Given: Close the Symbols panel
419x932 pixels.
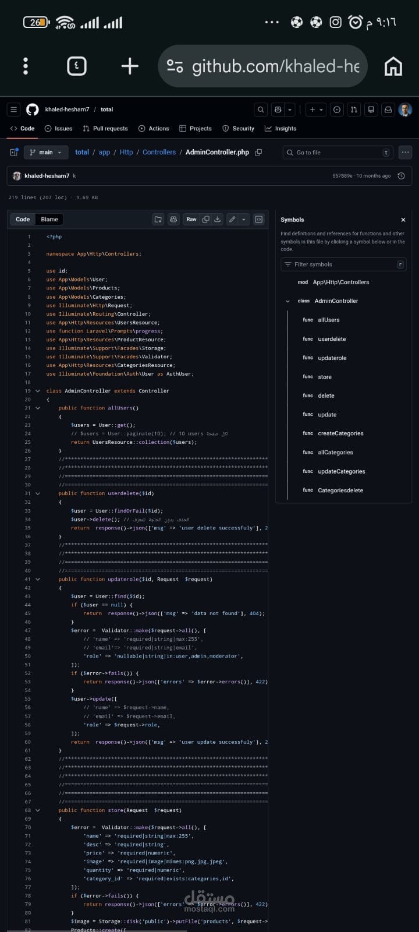Looking at the screenshot, I should coord(403,220).
